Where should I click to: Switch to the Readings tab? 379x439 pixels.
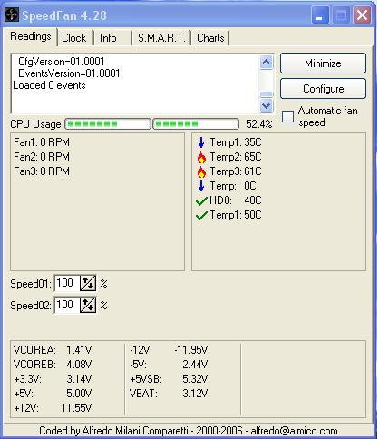pyautogui.click(x=31, y=36)
